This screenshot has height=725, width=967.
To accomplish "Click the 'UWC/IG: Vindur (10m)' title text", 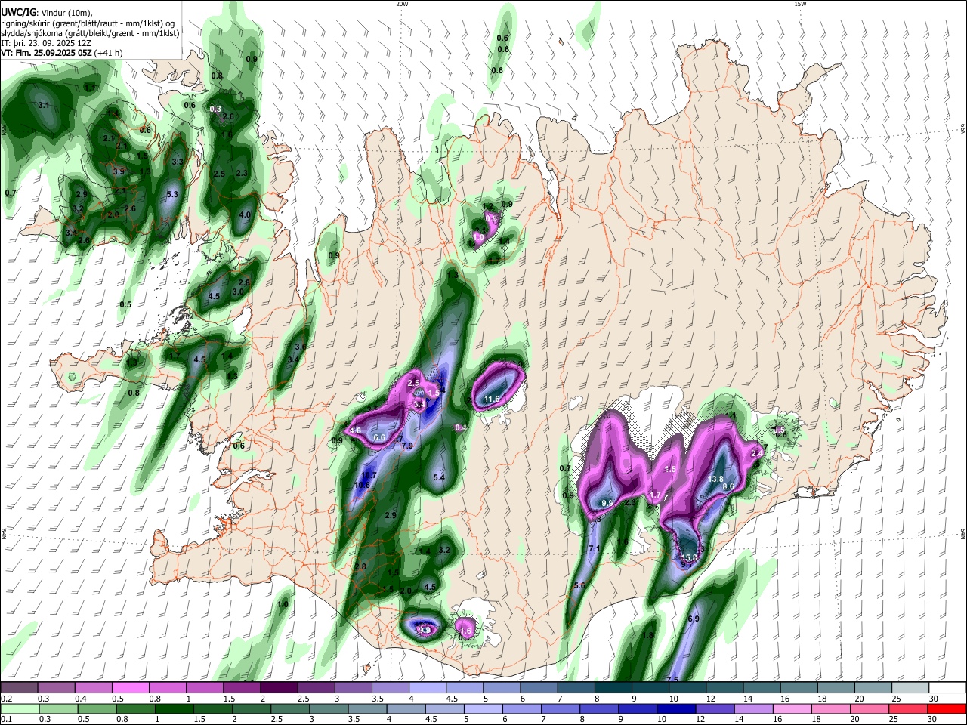I will pos(47,11).
